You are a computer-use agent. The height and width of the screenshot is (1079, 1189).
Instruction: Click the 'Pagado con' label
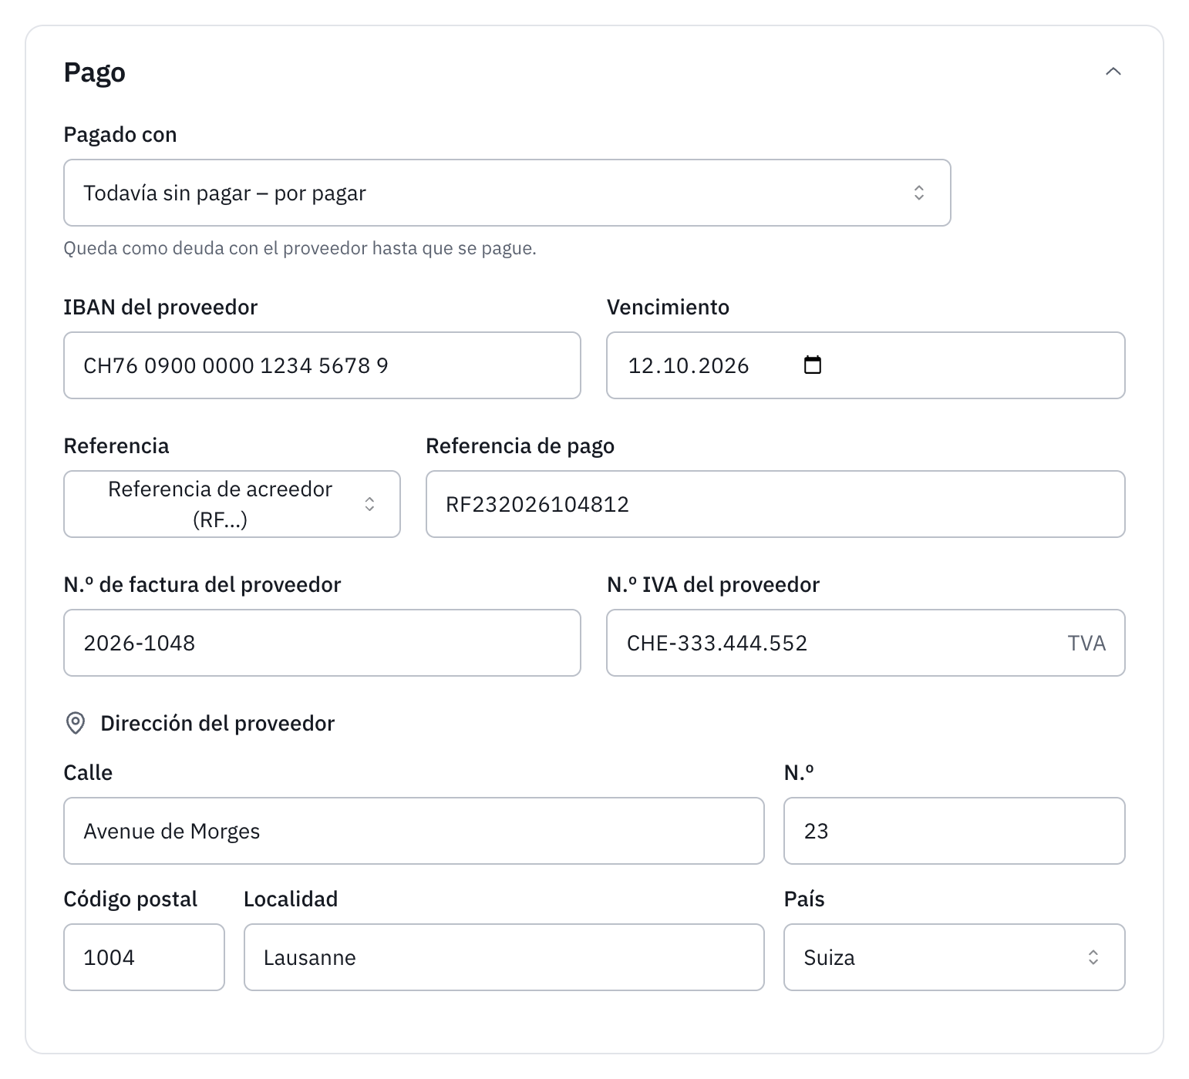click(120, 135)
